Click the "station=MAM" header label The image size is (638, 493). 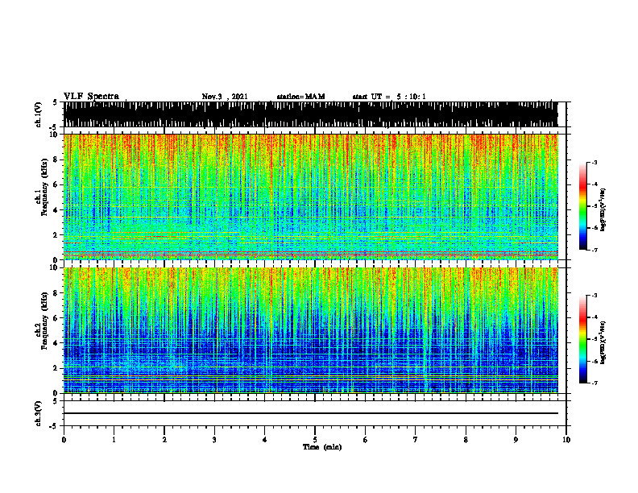[300, 97]
